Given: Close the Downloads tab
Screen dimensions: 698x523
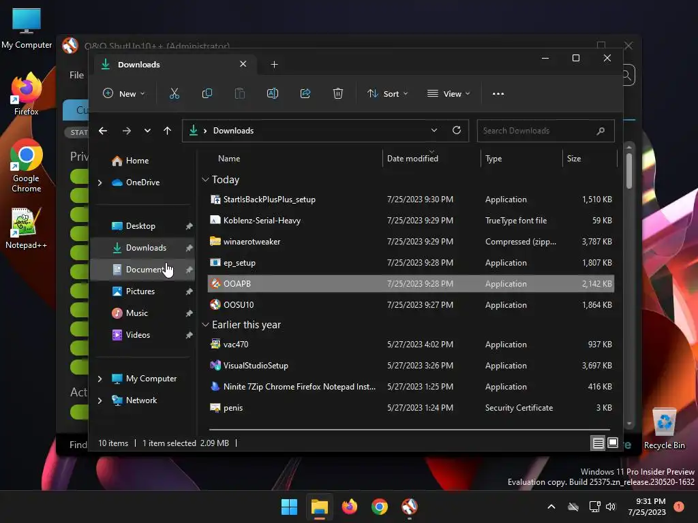Looking at the screenshot, I should (x=243, y=64).
